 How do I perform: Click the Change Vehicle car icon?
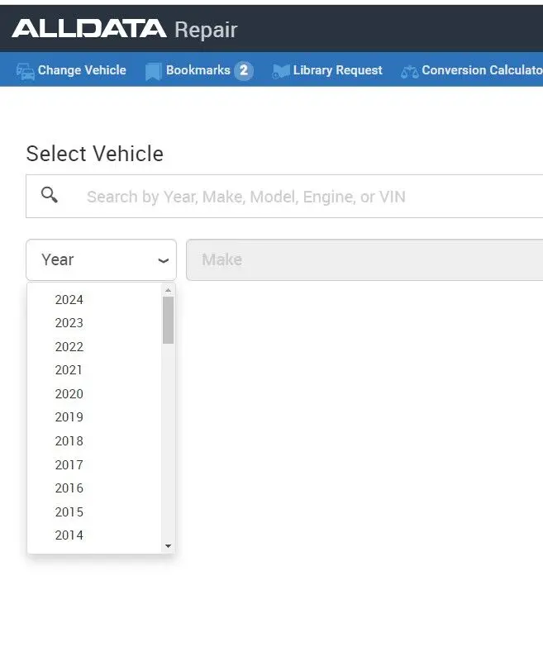pos(25,71)
